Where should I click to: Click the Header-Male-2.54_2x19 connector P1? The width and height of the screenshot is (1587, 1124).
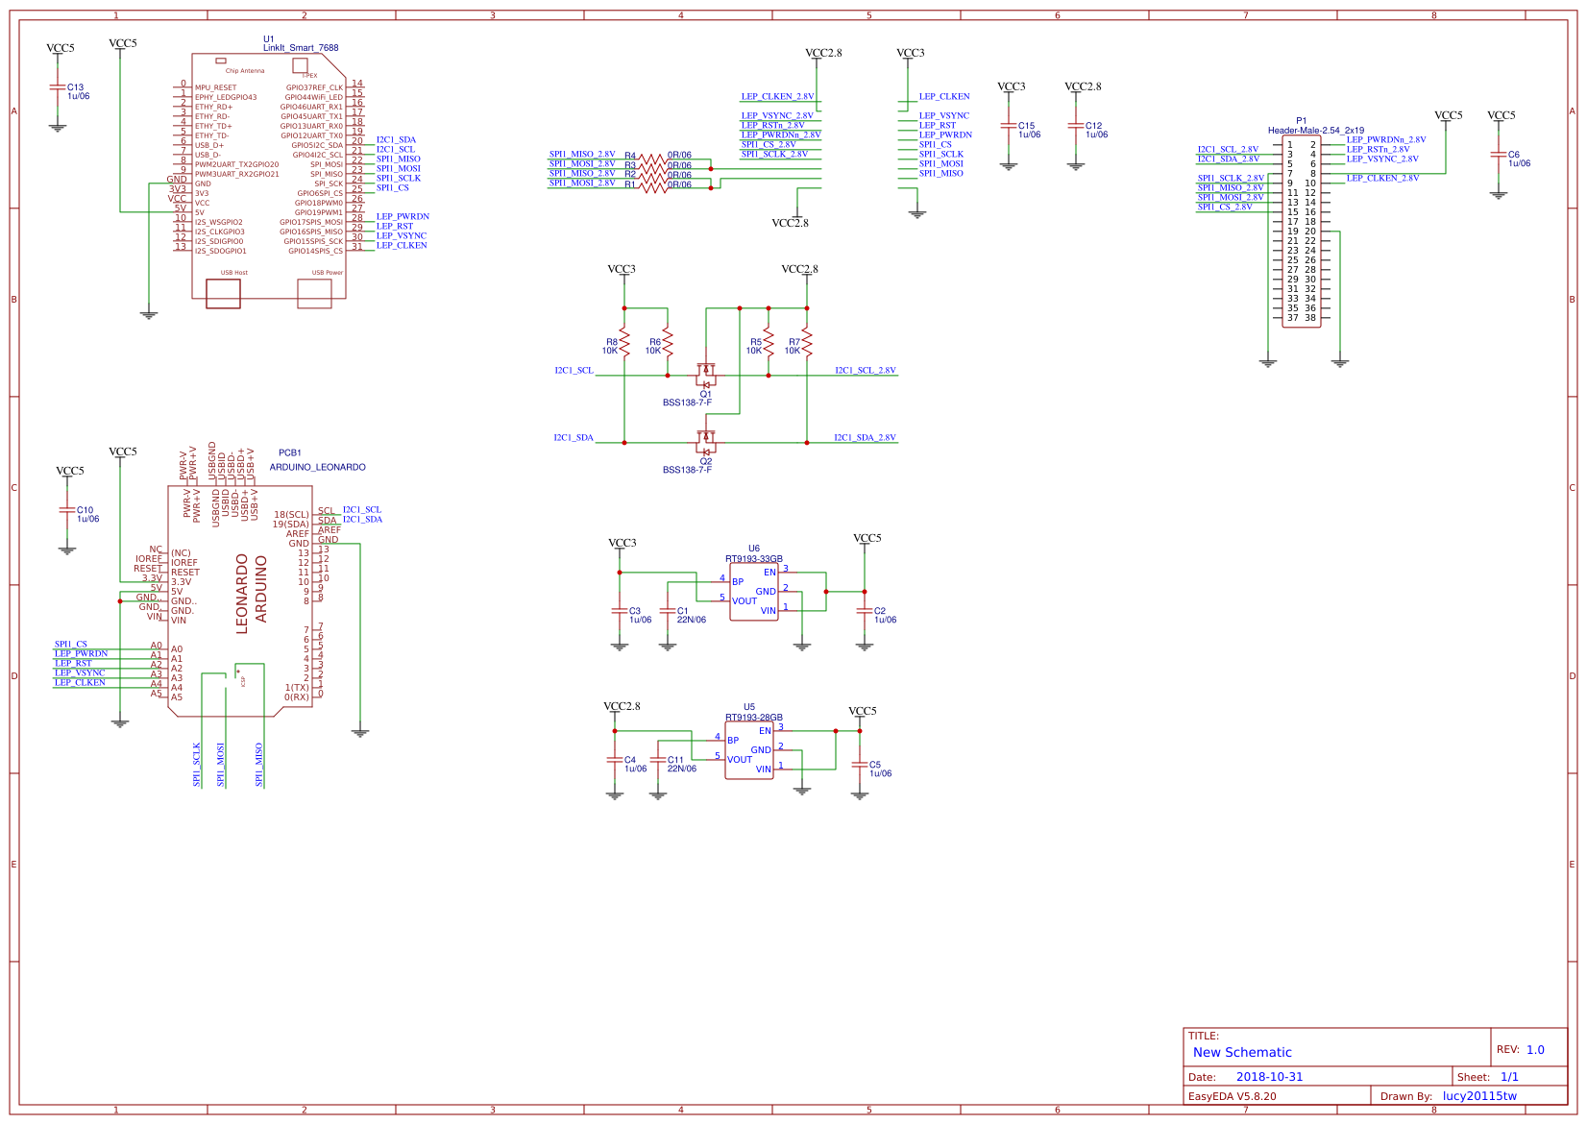click(x=1304, y=231)
